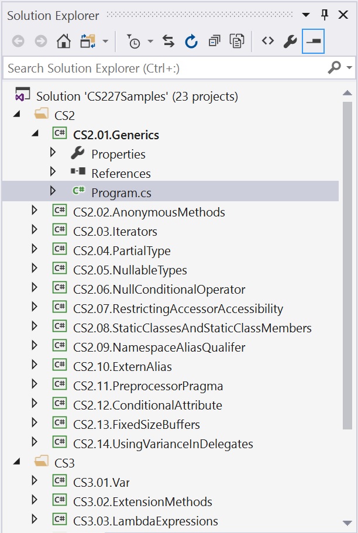358x533 pixels.
Task: Open the search options dropdown arrow
Action: point(349,68)
